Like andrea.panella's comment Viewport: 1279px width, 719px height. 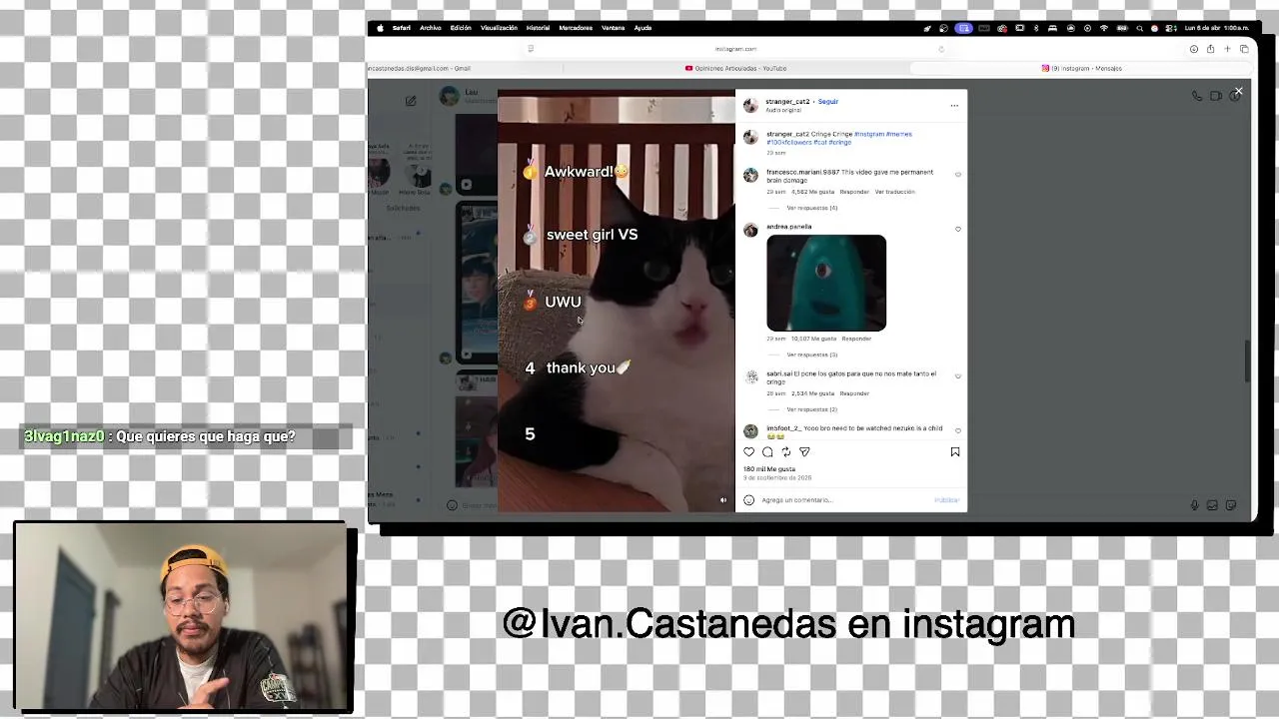pos(958,229)
